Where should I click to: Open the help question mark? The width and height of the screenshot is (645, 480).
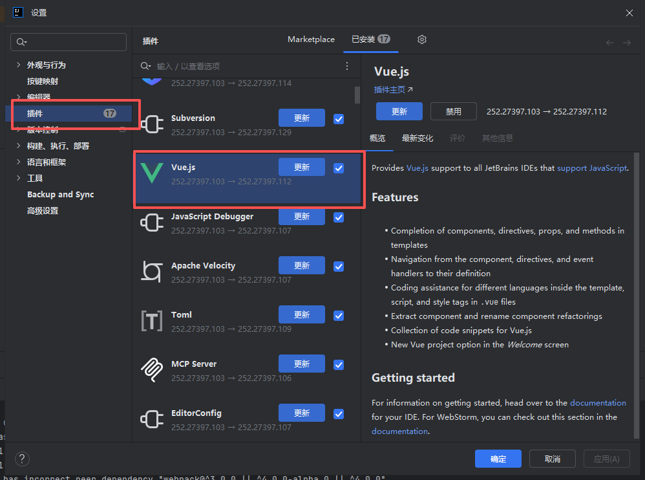pos(22,459)
